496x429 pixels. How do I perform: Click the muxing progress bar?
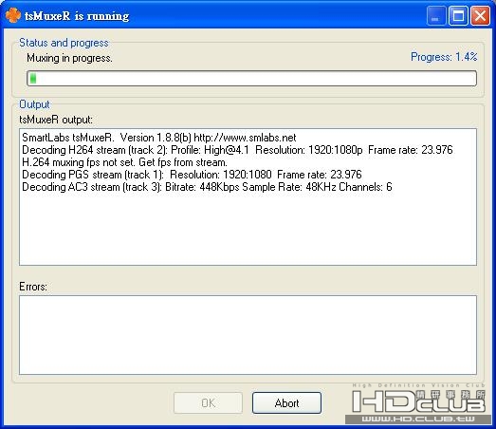(252, 78)
